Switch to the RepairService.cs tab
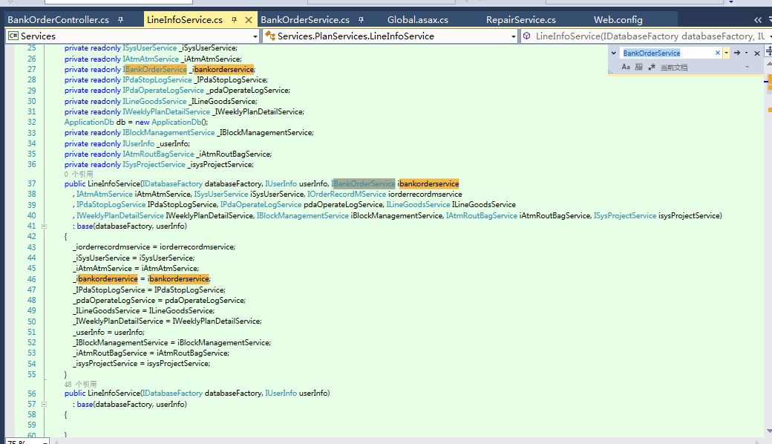 (x=520, y=20)
